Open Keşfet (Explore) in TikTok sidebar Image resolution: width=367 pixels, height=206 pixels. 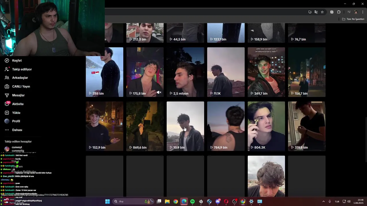coord(13,61)
